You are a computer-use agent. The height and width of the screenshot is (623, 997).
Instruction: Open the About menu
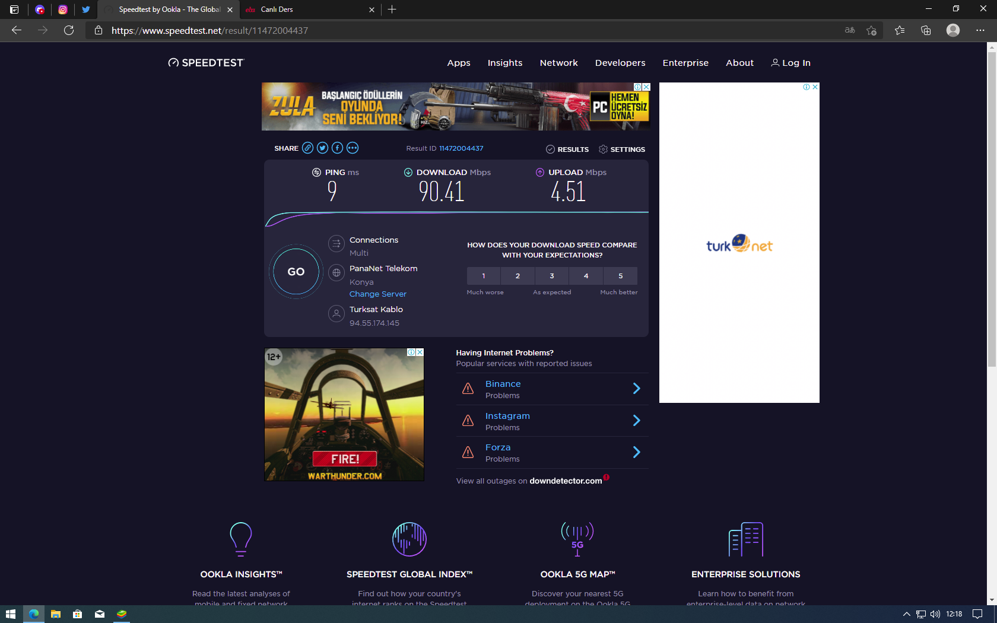(x=740, y=63)
